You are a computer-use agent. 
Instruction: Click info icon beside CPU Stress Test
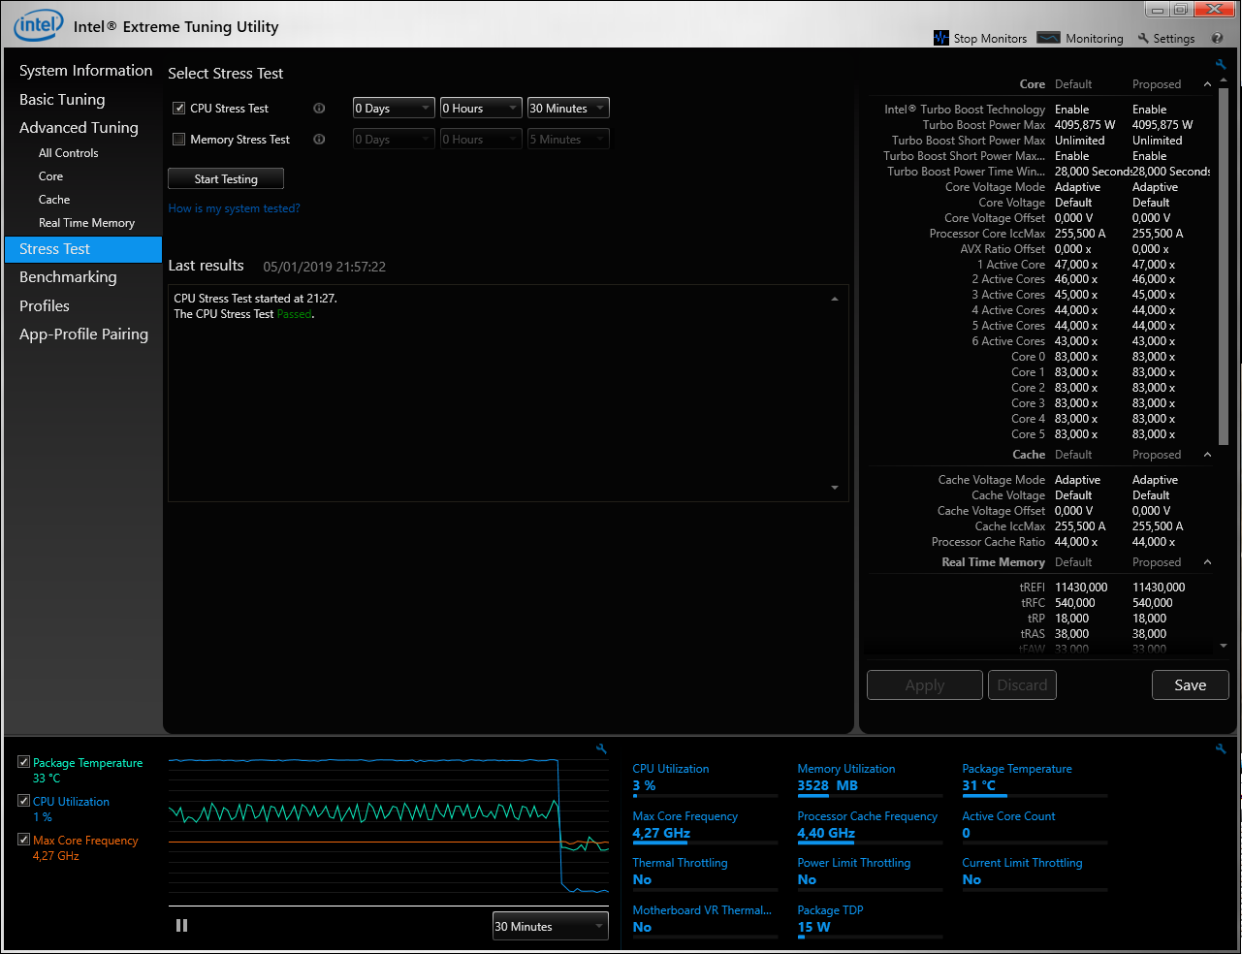(x=319, y=109)
